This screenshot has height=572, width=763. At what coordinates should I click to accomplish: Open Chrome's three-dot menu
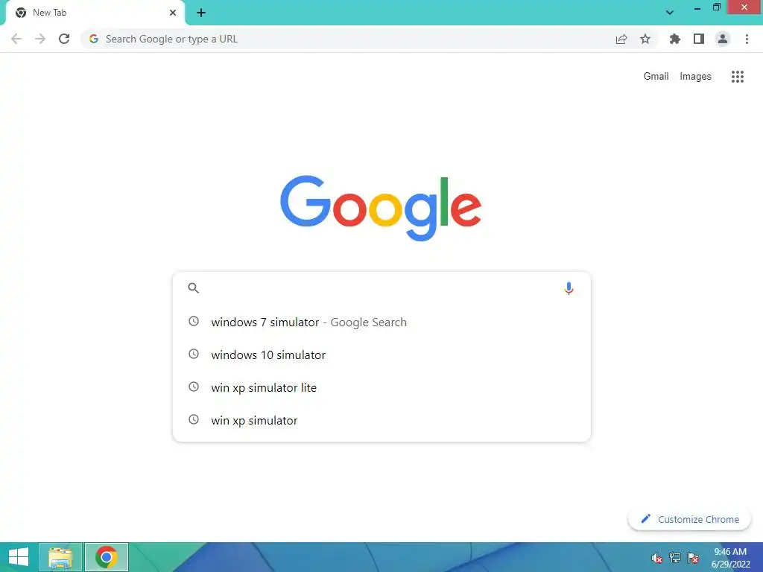coord(747,39)
